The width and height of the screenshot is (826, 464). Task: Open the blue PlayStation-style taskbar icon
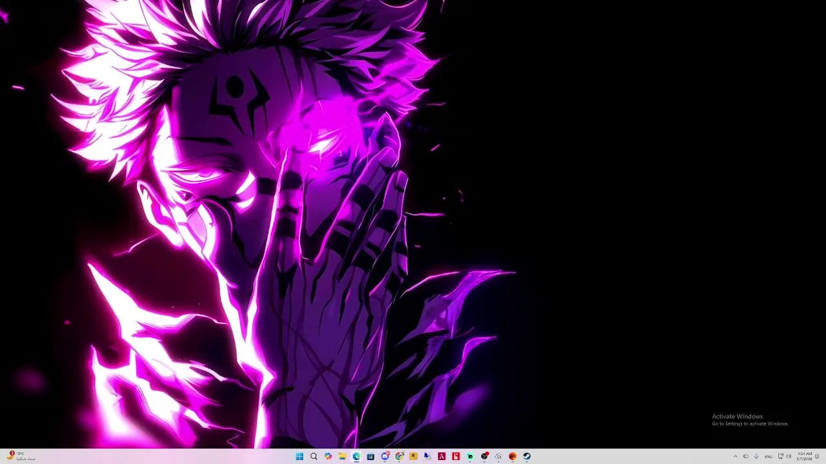(x=427, y=456)
